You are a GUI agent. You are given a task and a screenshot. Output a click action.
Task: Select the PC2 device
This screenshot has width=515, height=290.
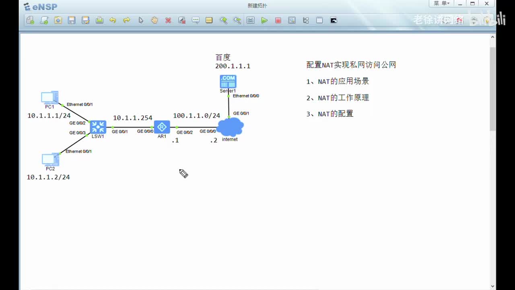(50, 160)
